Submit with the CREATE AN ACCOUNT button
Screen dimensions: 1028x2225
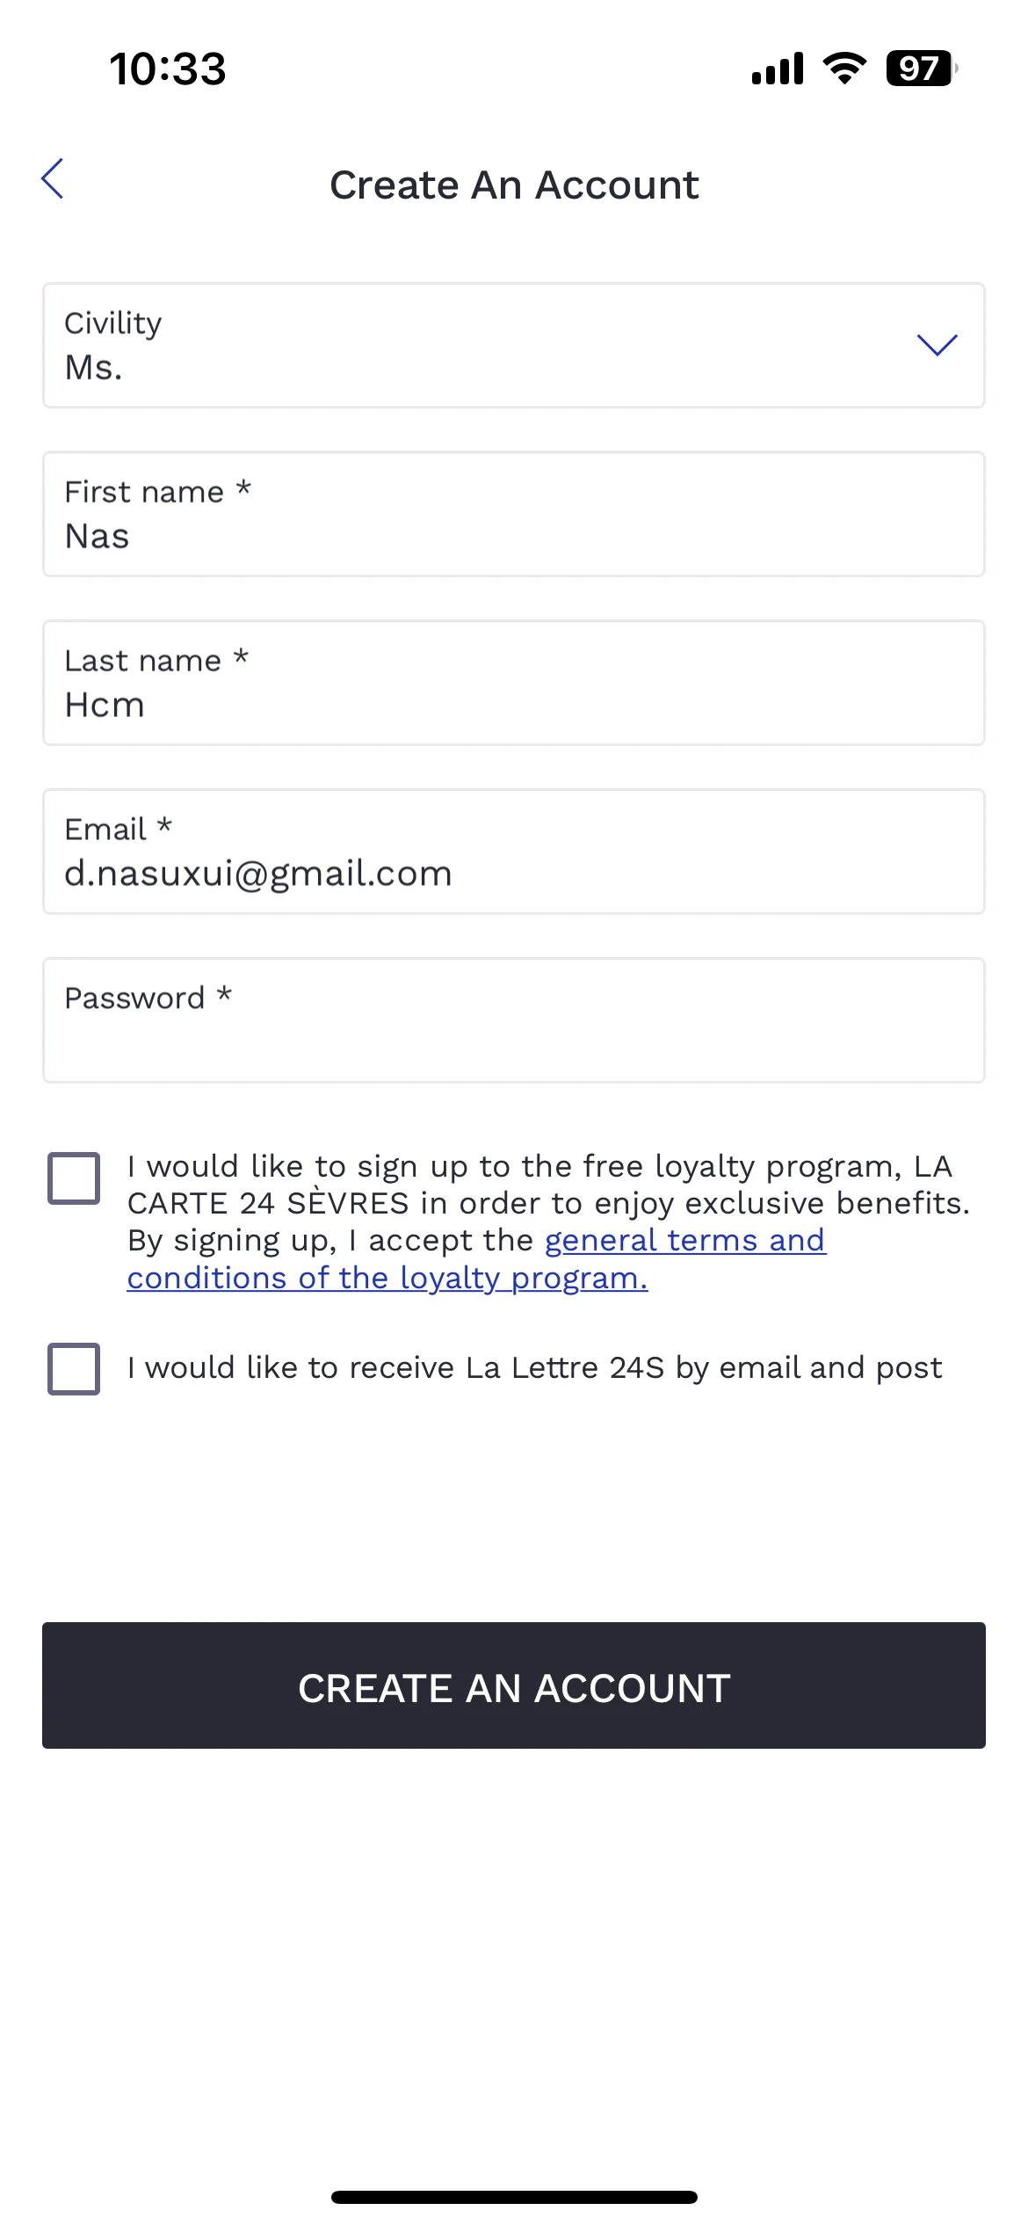point(514,1685)
